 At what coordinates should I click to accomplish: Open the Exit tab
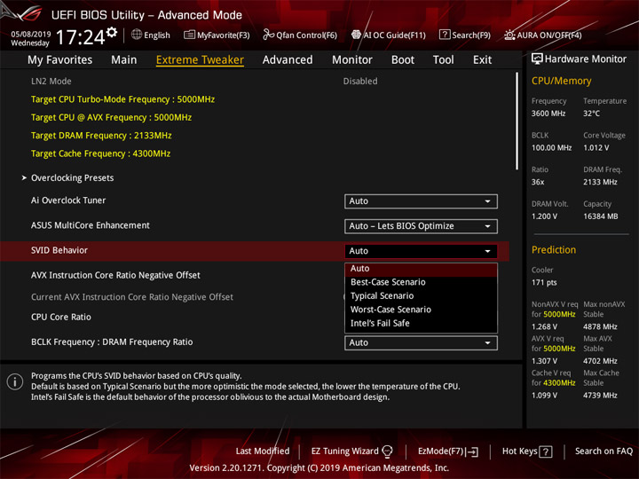coord(482,60)
